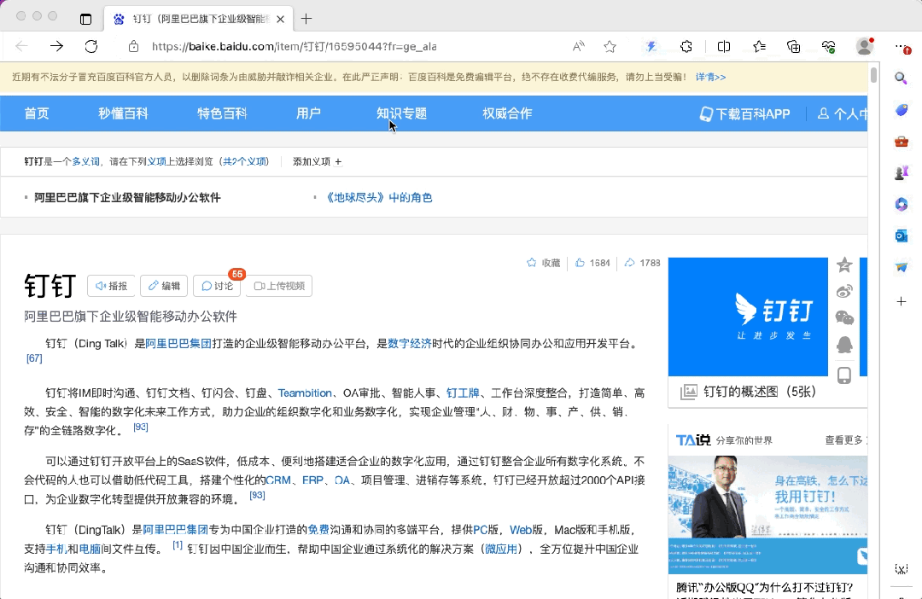This screenshot has height=599, width=922.
Task: Share the entry showing 1788
Action: point(642,263)
